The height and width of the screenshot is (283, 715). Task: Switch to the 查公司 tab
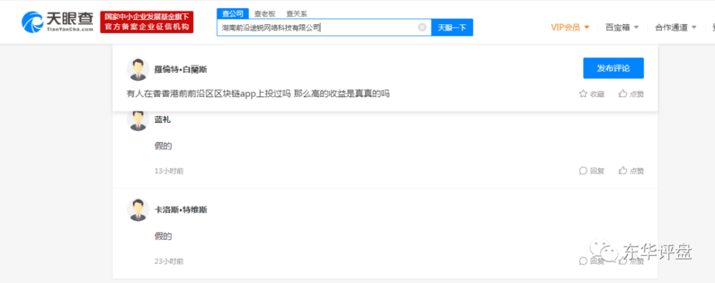[232, 14]
